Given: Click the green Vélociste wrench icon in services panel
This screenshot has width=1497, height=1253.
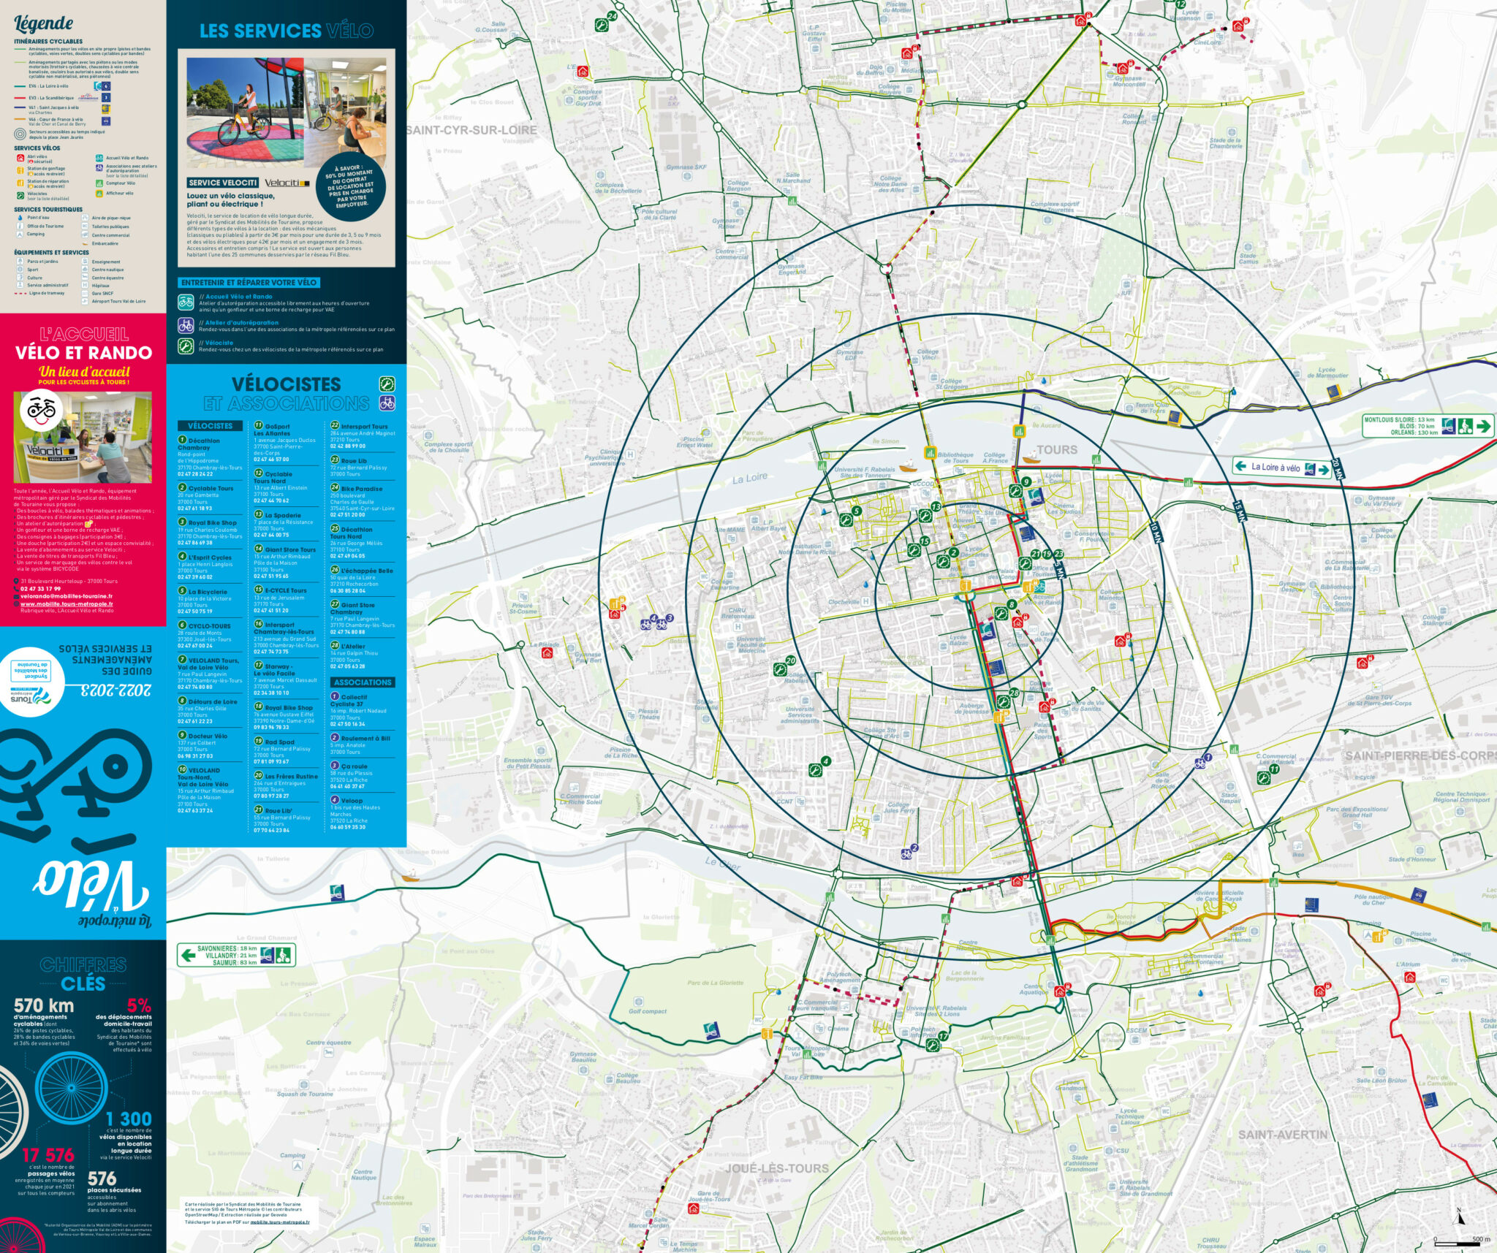Looking at the screenshot, I should click(186, 346).
